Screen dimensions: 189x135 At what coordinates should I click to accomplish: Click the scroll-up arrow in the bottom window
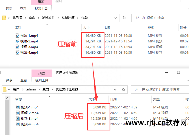(7, 98)
